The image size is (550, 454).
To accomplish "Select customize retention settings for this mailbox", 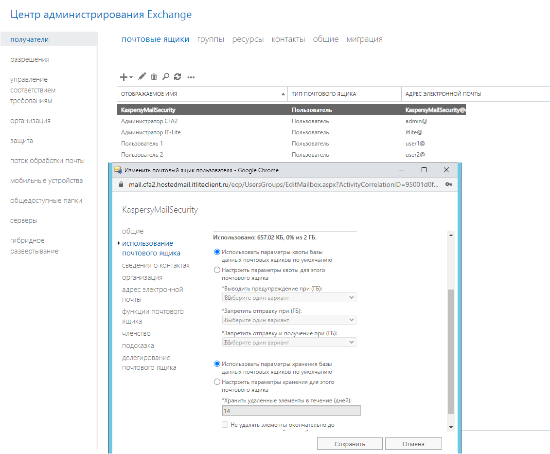I will [217, 382].
